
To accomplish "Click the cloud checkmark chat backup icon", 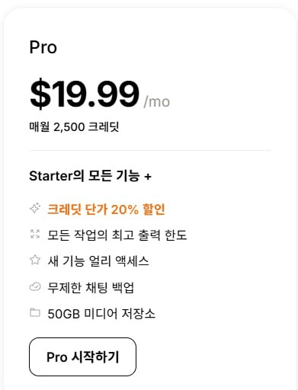I will (x=35, y=287).
